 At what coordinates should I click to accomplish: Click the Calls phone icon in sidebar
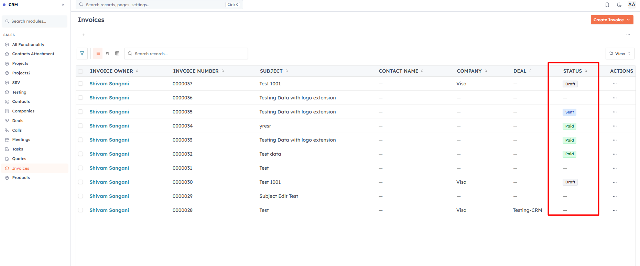click(x=7, y=130)
